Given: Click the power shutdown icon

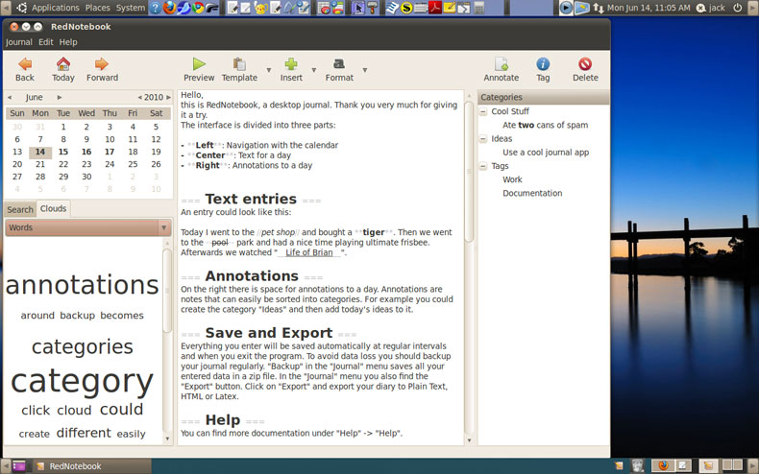Looking at the screenshot, I should (x=738, y=8).
